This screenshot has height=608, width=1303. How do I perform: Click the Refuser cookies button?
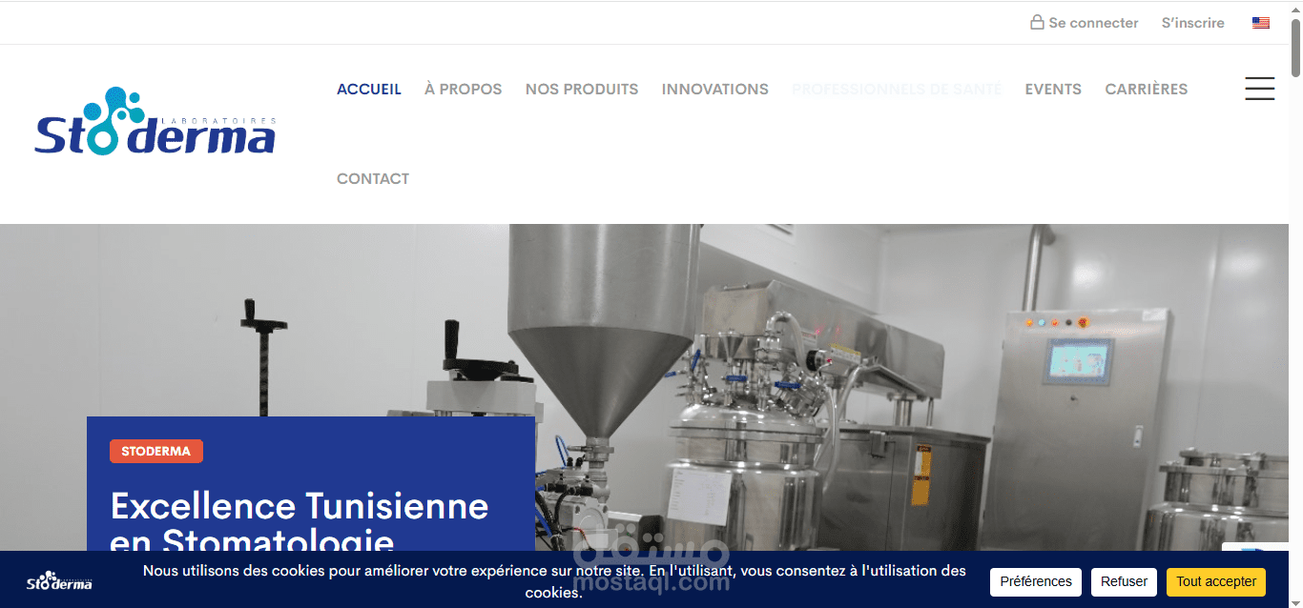click(1124, 581)
